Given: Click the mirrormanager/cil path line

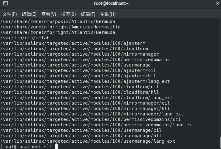Looking at the screenshot, I should tap(85, 103).
